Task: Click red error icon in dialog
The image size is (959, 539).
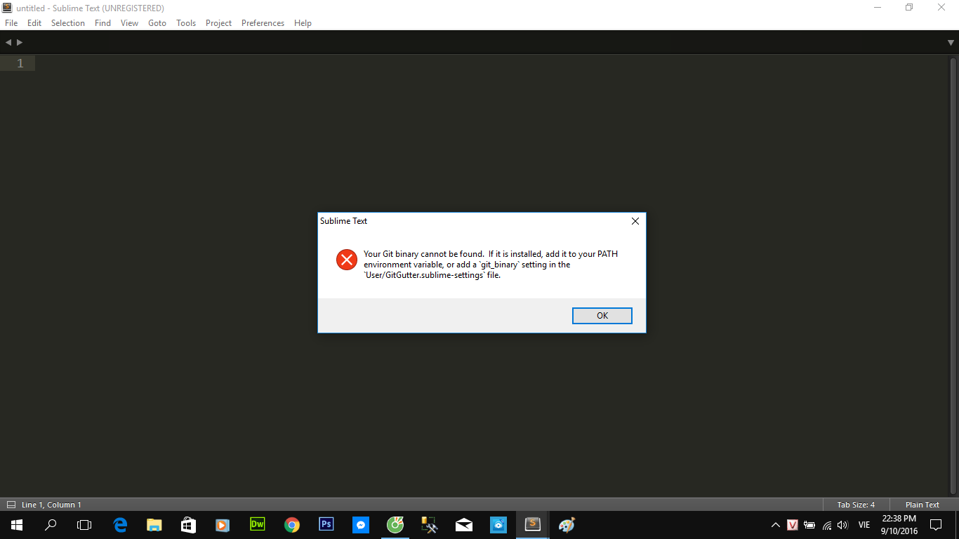Action: (x=347, y=260)
